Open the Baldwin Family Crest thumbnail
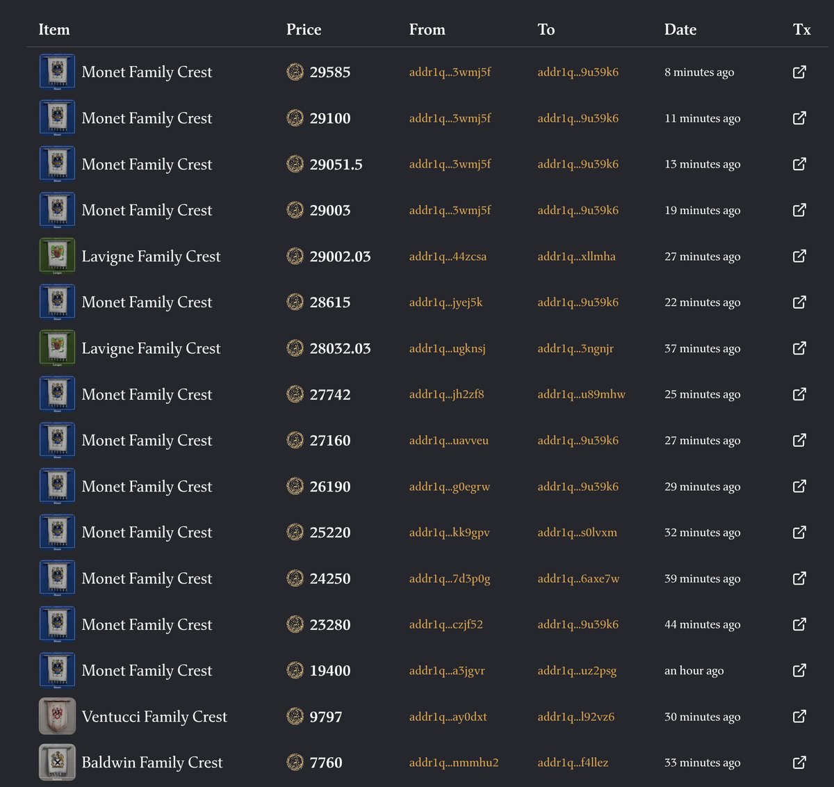This screenshot has width=834, height=787. [57, 762]
